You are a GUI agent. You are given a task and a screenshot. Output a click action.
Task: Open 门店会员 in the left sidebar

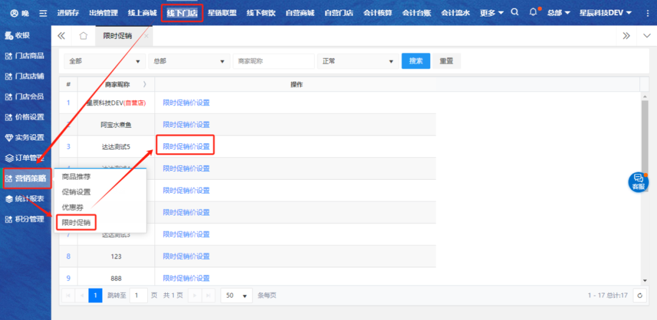pyautogui.click(x=26, y=97)
